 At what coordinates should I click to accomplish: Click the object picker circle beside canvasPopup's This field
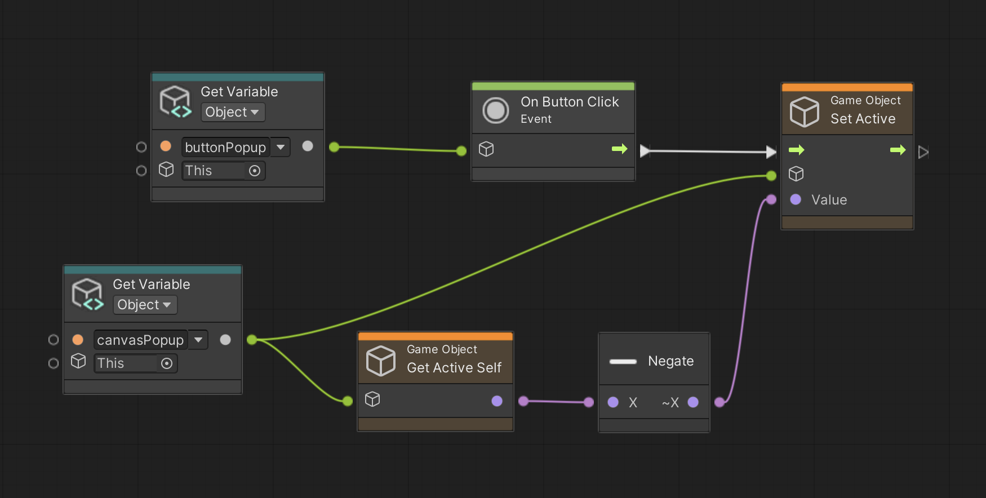pyautogui.click(x=167, y=363)
